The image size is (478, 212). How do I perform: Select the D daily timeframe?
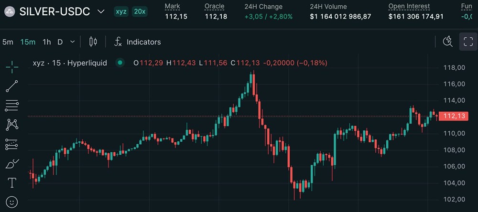pos(60,42)
